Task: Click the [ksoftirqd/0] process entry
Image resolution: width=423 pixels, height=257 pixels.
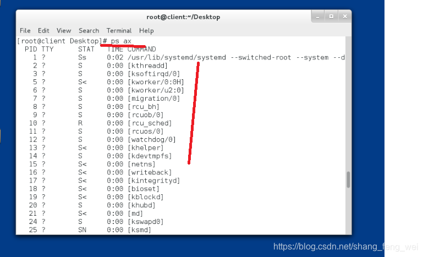Action: tap(154, 74)
